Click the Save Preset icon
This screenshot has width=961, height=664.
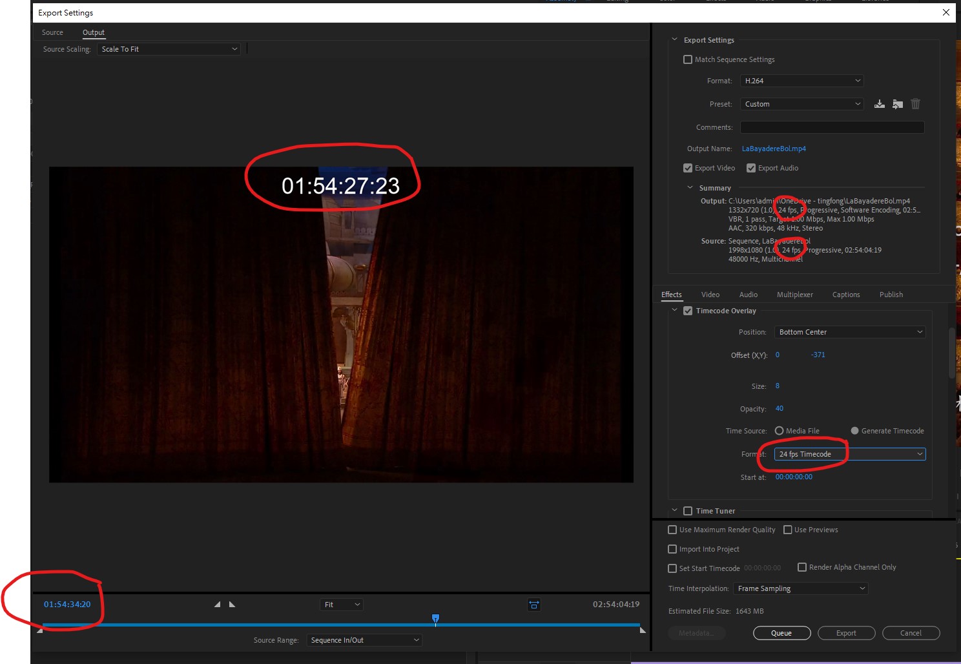click(x=879, y=103)
